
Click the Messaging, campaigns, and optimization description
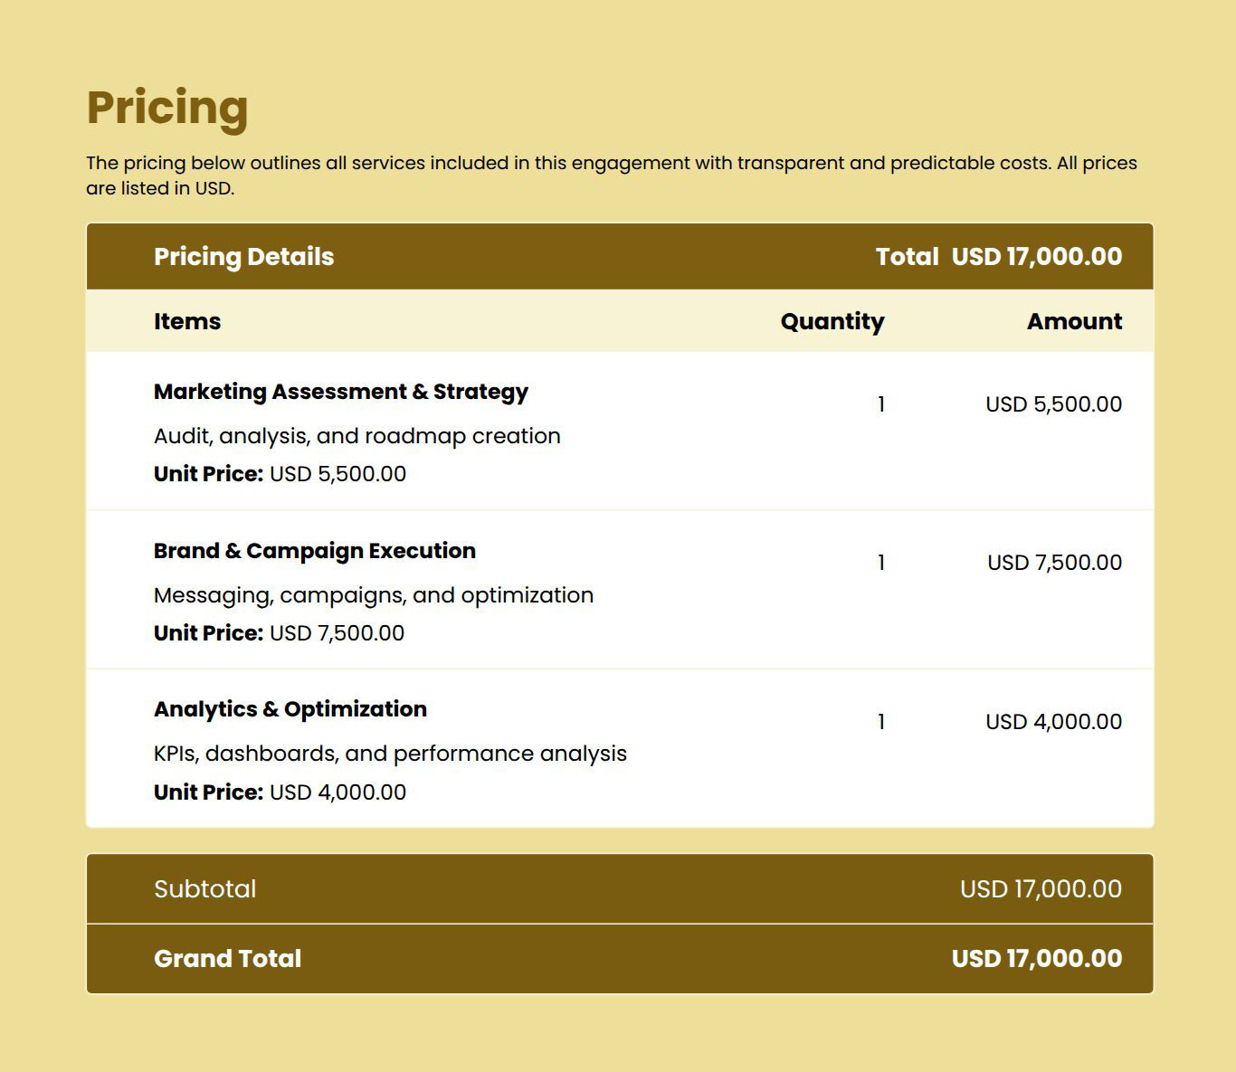point(374,594)
